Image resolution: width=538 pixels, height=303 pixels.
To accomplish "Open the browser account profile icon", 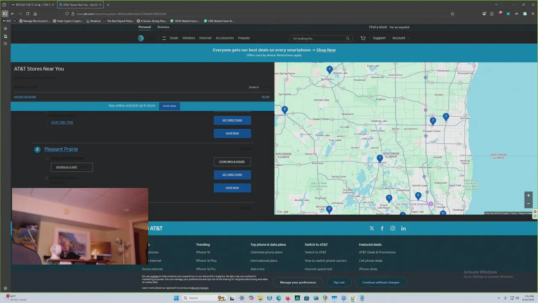I will (484, 13).
